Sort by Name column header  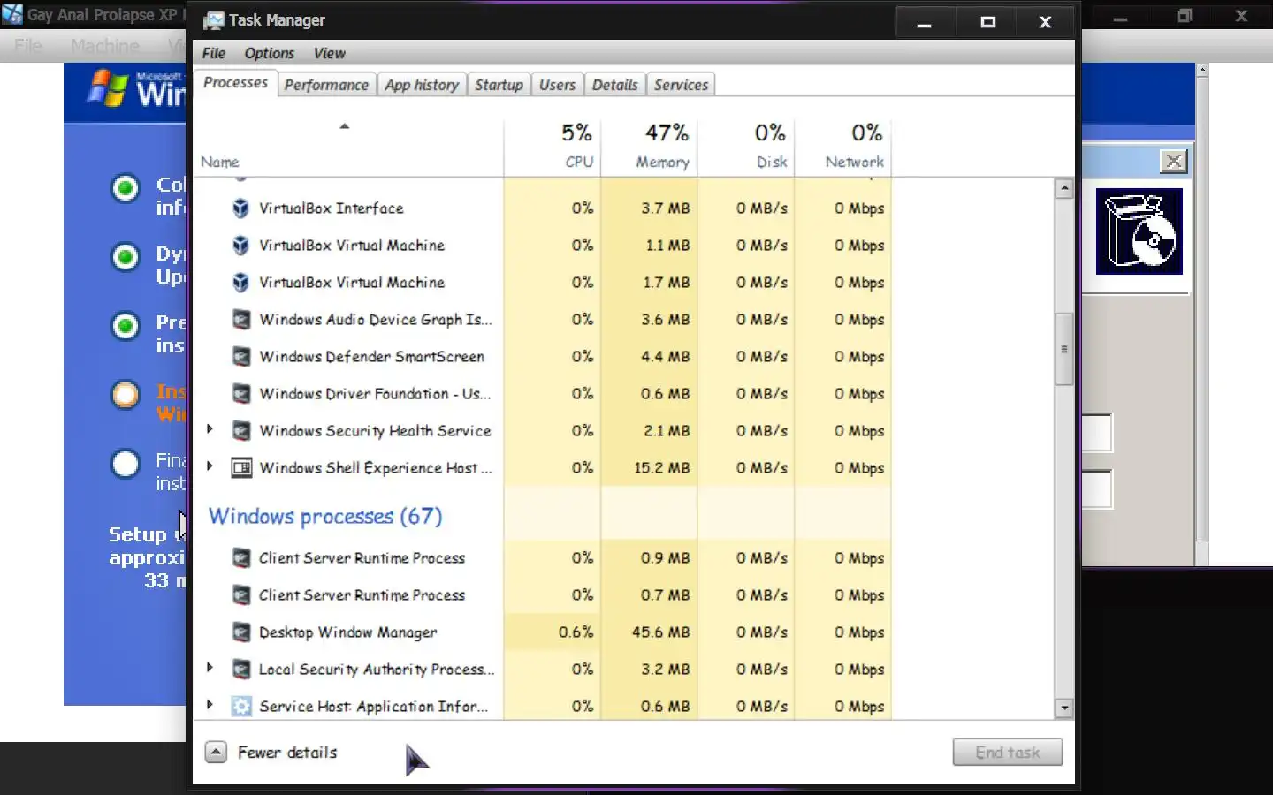click(x=219, y=163)
